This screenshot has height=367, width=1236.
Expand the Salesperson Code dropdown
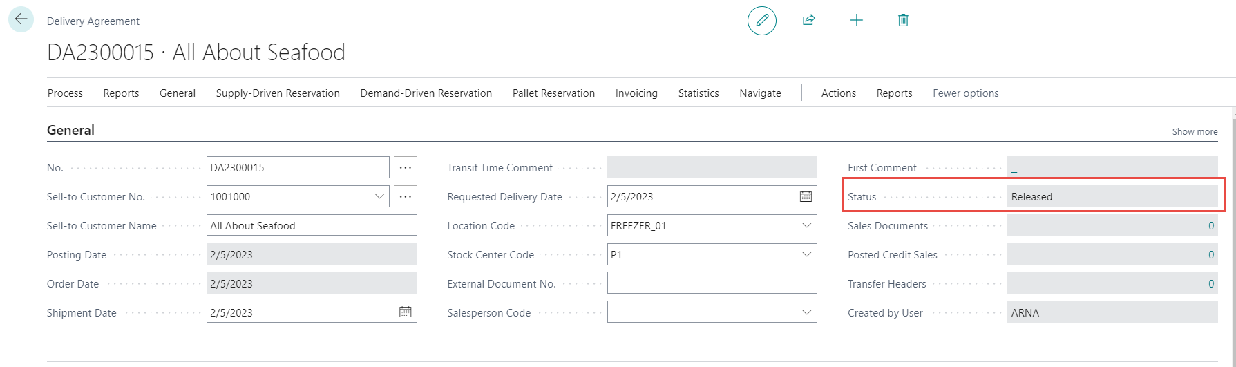pos(806,313)
